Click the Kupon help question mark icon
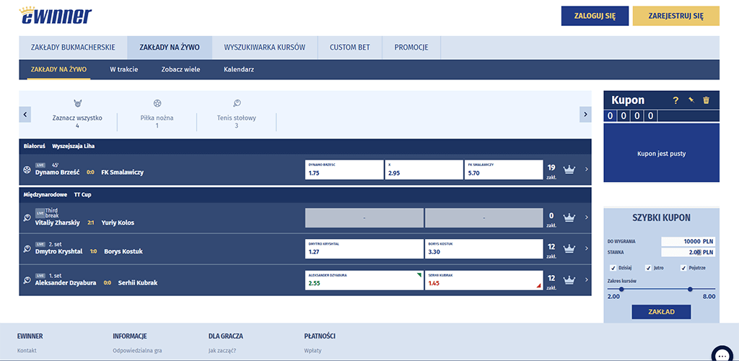The width and height of the screenshot is (739, 361). [x=675, y=100]
